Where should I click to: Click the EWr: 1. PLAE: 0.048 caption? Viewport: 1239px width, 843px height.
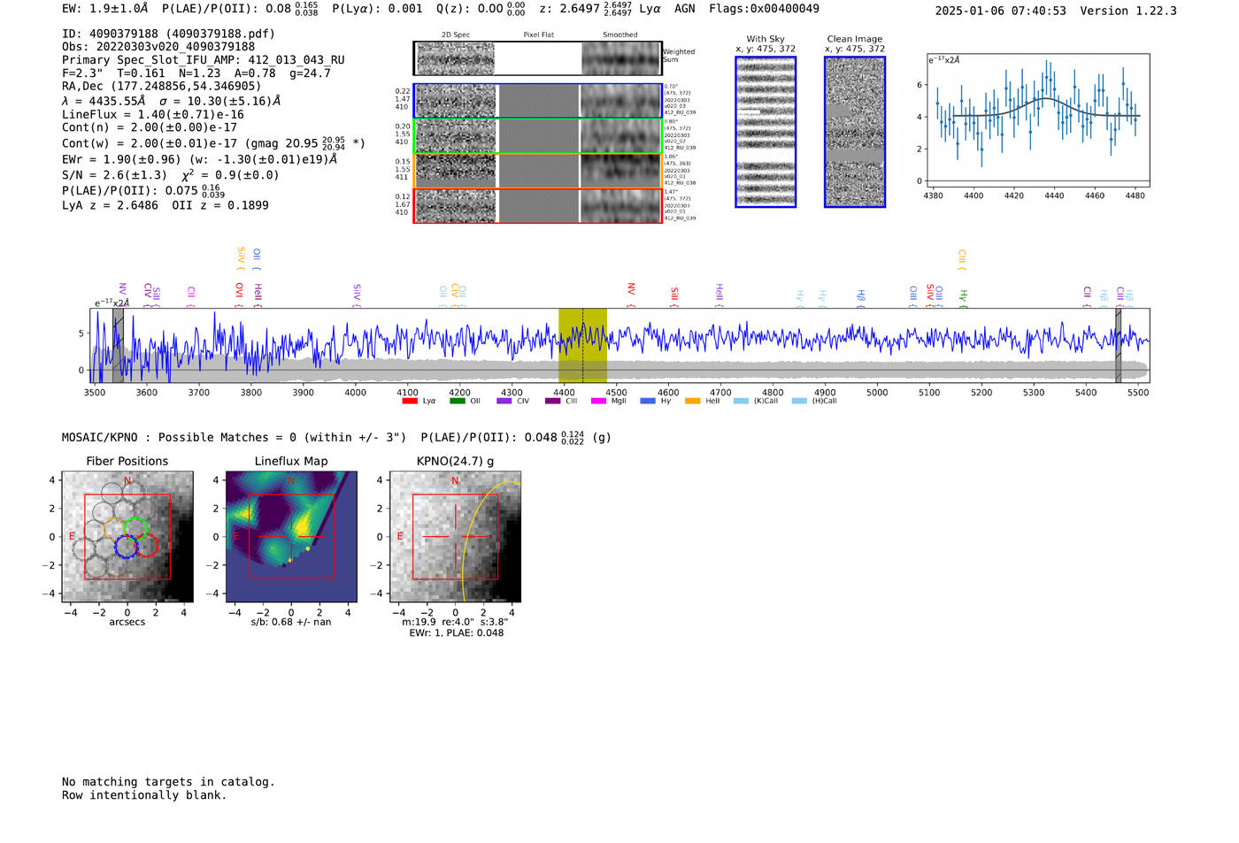(456, 632)
